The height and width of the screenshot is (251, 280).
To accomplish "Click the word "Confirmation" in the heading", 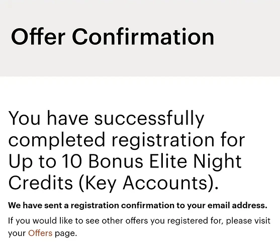I will (x=143, y=37).
